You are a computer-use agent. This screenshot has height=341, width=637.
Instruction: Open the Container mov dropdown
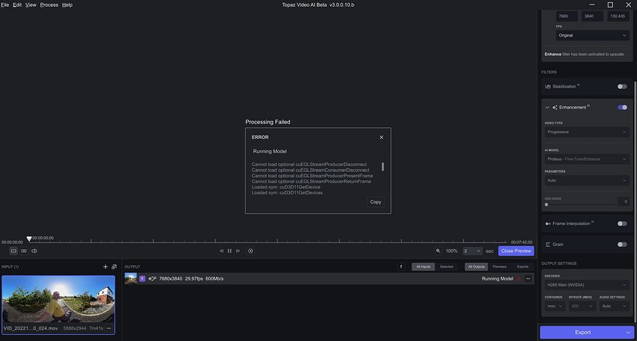pos(555,306)
